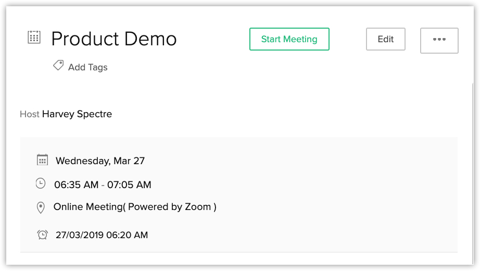The width and height of the screenshot is (480, 271).
Task: Click the tag icon next to Add Tags
Action: point(58,66)
